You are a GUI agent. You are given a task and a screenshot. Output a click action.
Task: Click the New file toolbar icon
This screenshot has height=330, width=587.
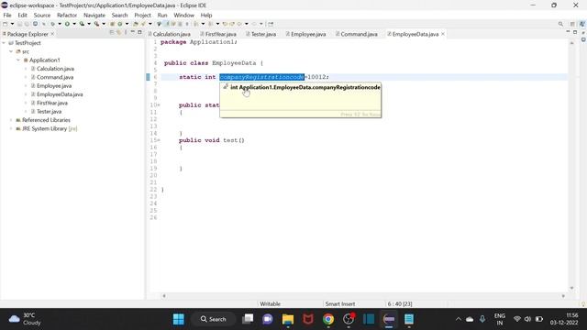pyautogui.click(x=6, y=24)
